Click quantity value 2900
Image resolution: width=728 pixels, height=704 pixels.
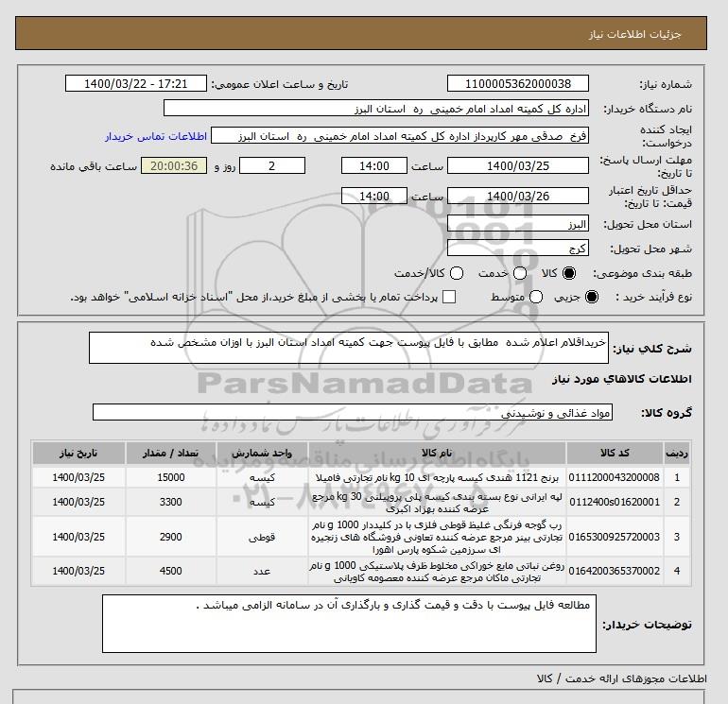(171, 537)
